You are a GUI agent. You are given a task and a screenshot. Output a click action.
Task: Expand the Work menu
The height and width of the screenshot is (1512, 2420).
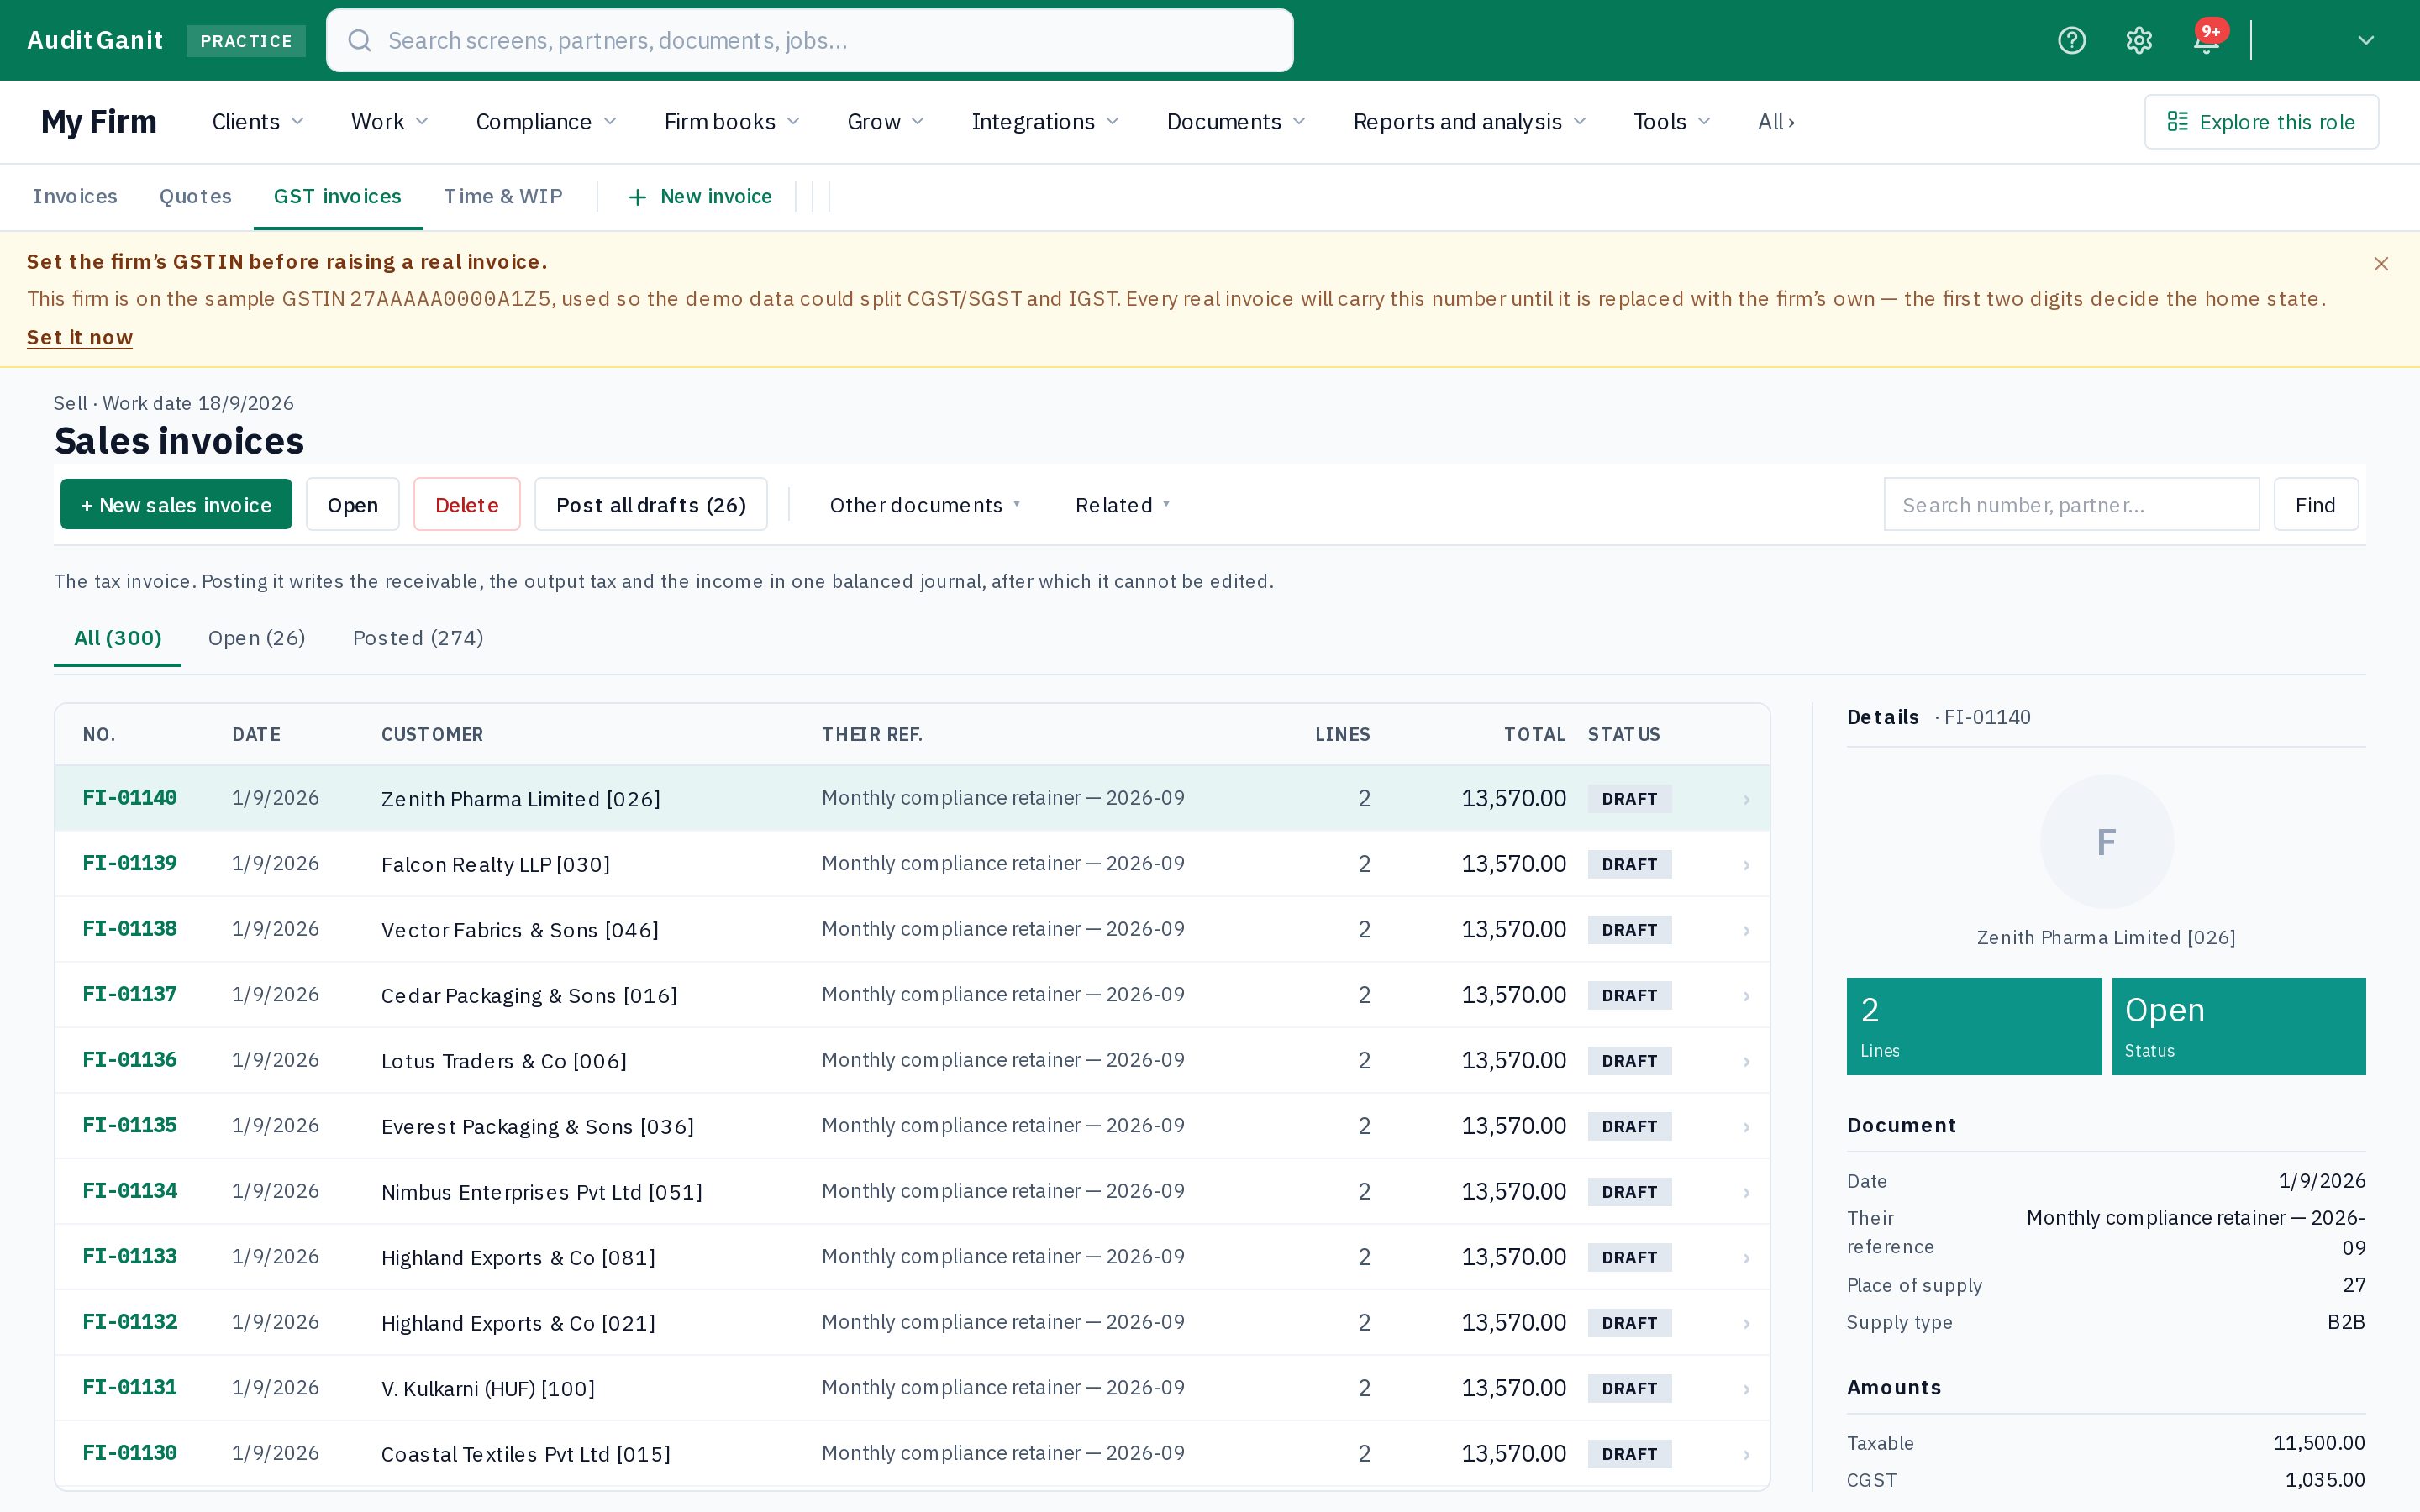coord(389,121)
